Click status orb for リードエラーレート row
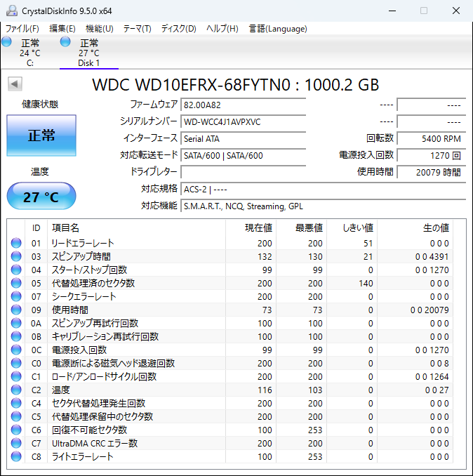 16,243
